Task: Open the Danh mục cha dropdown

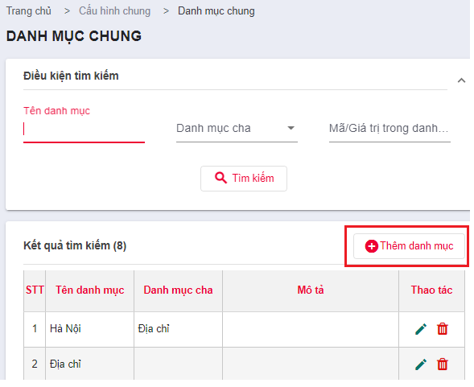Action: click(x=237, y=129)
